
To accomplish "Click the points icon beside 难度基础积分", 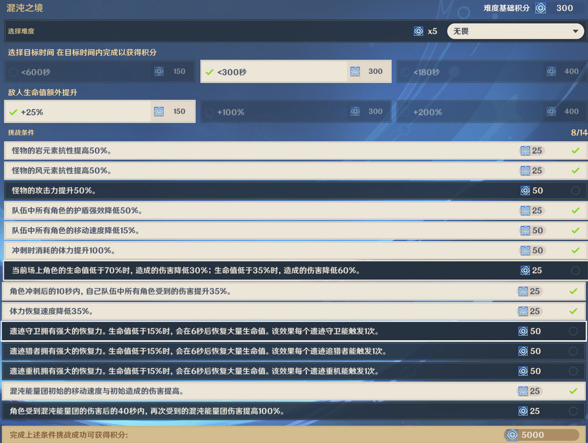I will coord(541,8).
